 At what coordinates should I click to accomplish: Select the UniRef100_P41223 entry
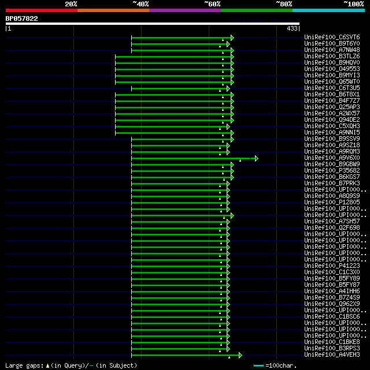pos(332,266)
